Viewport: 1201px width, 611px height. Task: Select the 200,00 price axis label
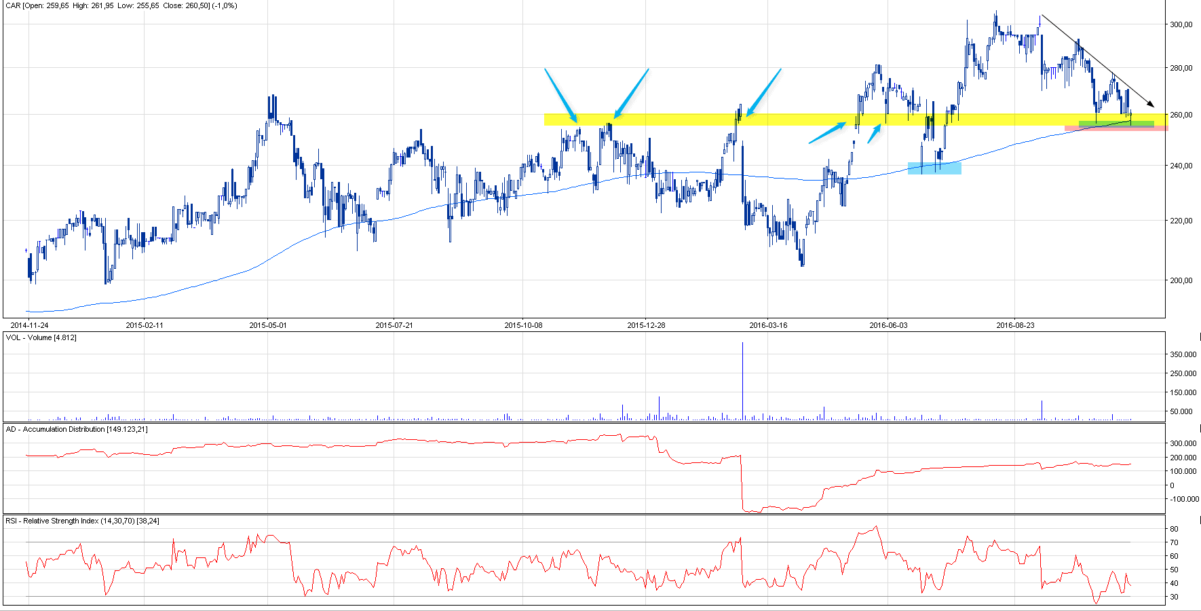pos(1181,280)
